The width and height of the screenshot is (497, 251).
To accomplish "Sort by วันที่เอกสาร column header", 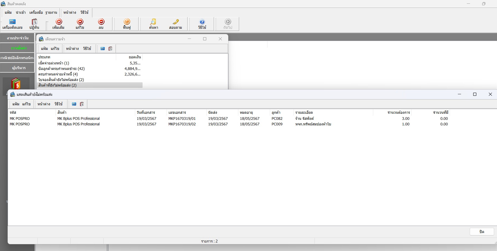I will click(151, 112).
